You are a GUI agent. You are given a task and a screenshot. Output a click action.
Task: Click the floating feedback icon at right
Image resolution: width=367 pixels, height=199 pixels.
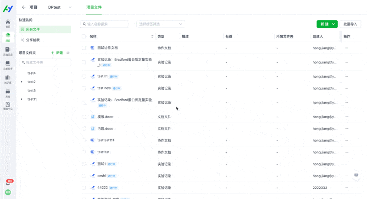[356, 175]
